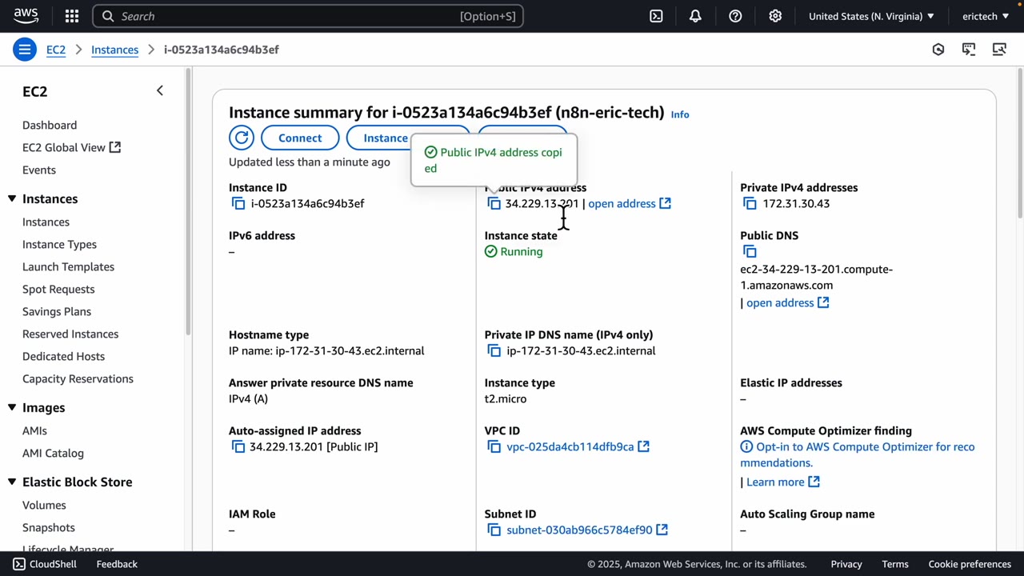The image size is (1024, 576).
Task: Open Feedback in the footer
Action: (117, 564)
